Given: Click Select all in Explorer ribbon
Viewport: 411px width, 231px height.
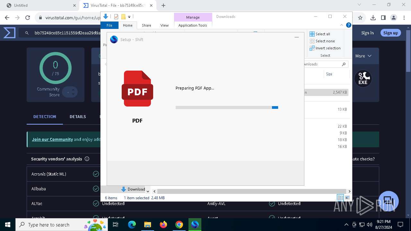Looking at the screenshot, I should (320, 34).
